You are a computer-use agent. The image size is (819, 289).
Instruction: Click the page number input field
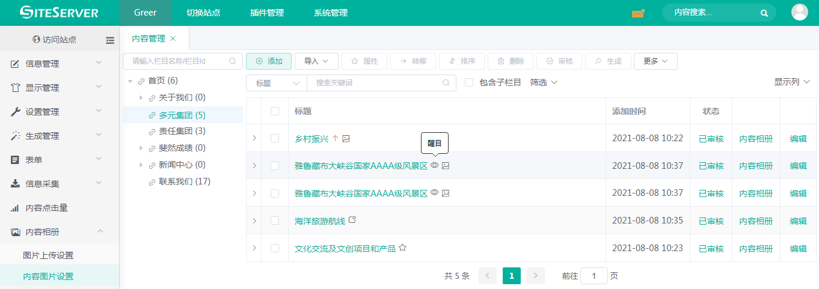594,276
